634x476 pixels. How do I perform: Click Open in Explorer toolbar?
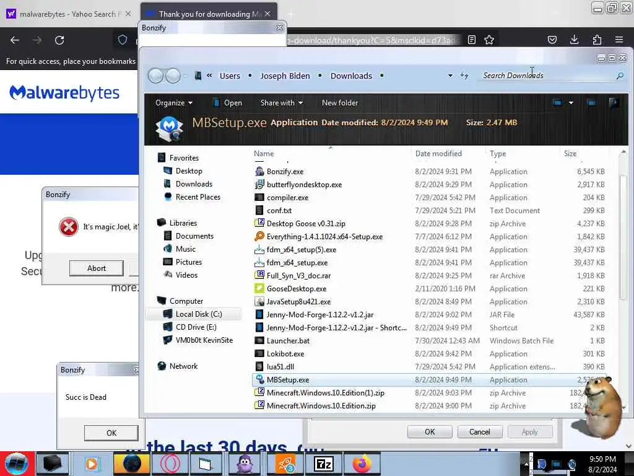228,103
